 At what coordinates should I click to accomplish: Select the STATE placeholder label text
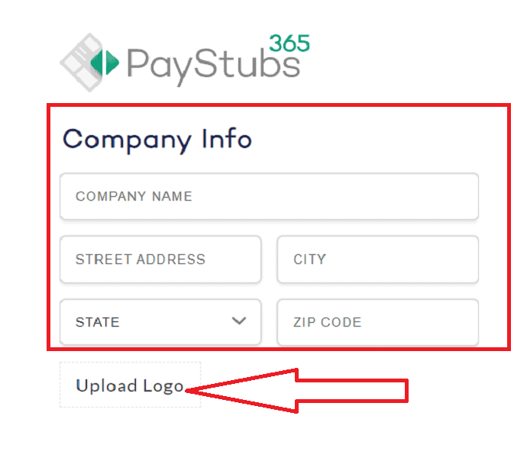98,322
